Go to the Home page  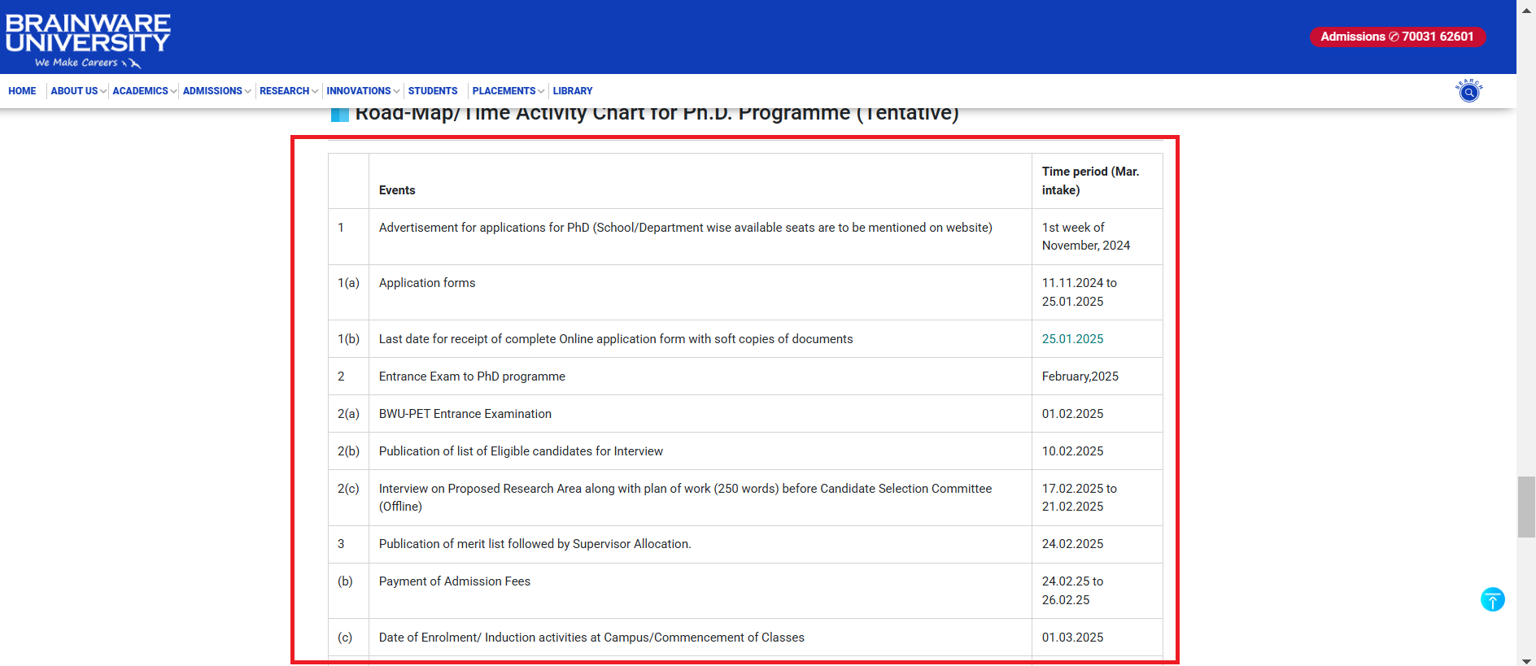[x=22, y=91]
